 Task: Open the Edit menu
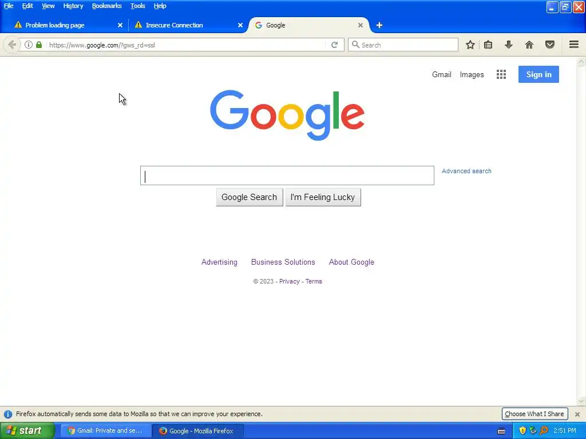[27, 6]
